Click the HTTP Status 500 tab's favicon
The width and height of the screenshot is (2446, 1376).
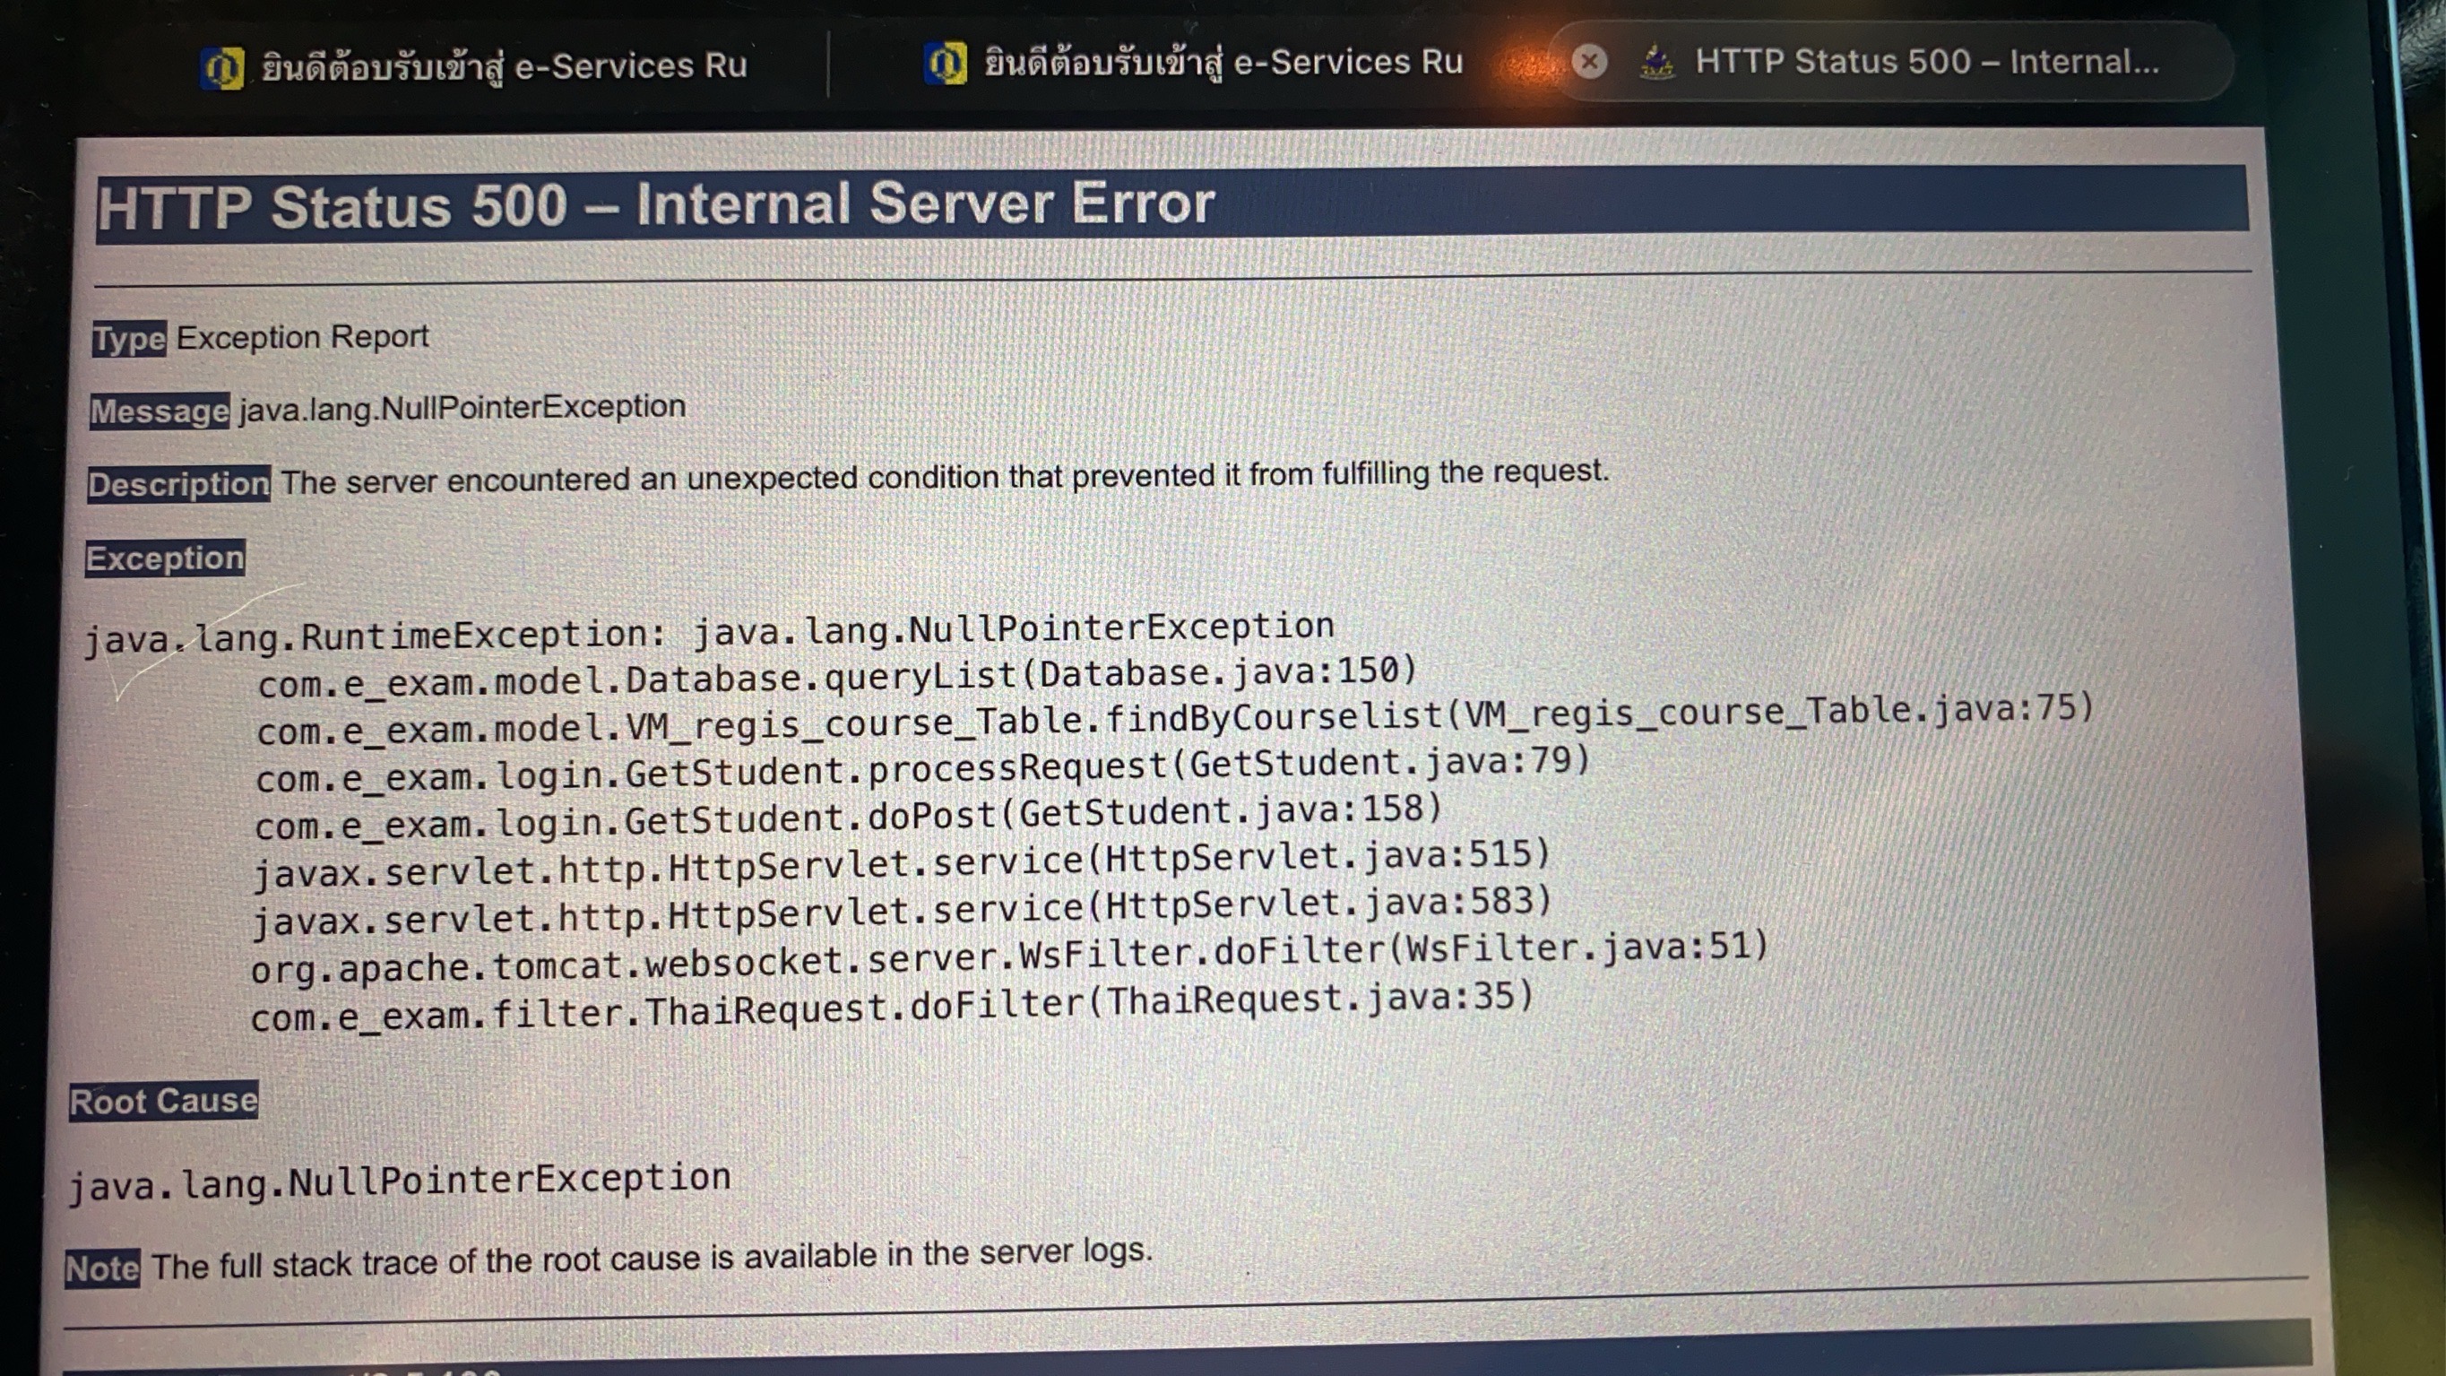(1657, 62)
